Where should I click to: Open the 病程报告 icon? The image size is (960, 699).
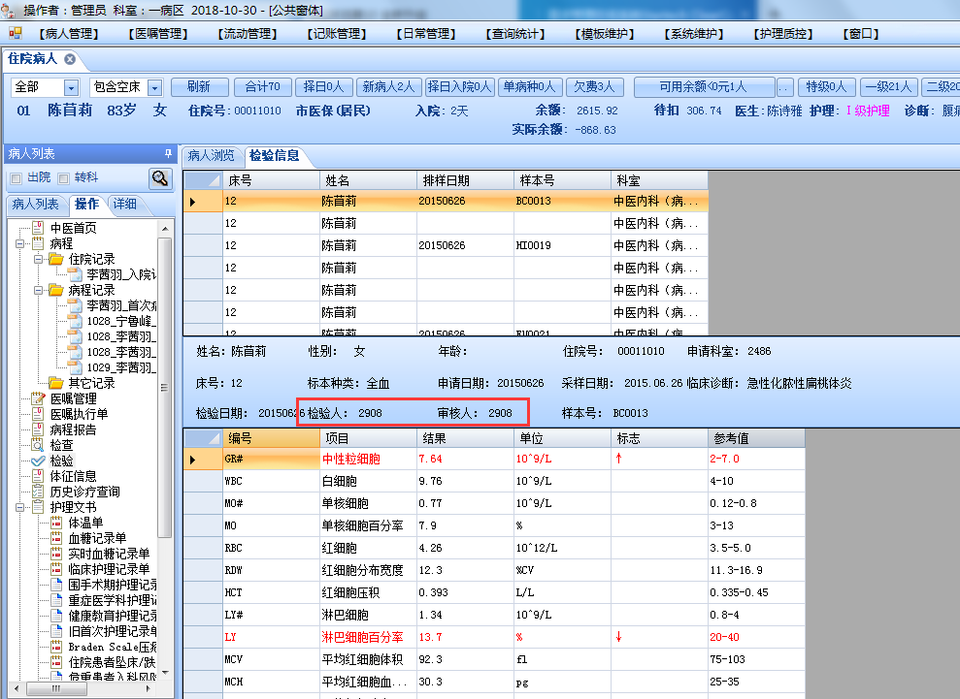38,429
